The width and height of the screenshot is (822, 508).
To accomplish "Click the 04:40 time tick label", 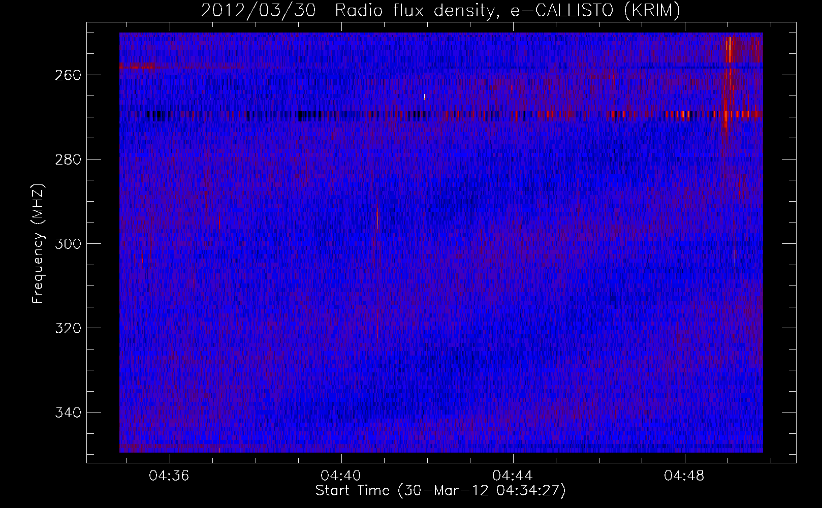I will 341,475.
